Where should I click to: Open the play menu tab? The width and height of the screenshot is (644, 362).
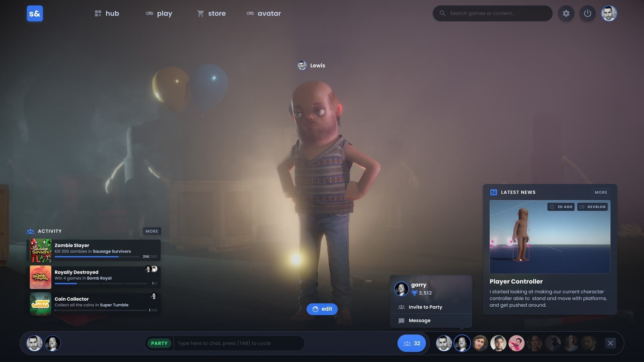tap(159, 13)
